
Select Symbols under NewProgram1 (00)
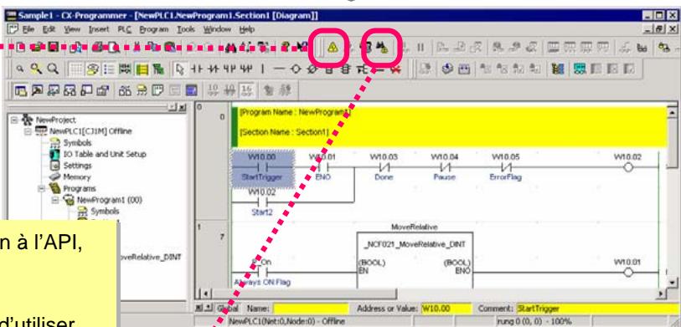[104, 212]
